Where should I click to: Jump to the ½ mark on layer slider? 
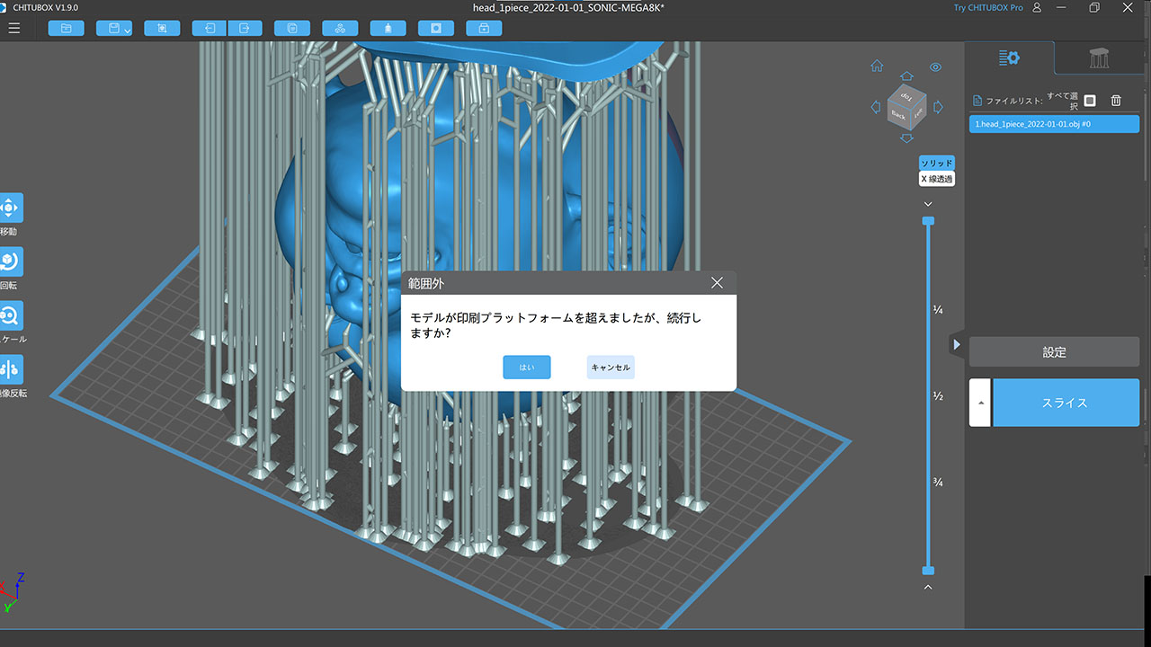tap(938, 396)
